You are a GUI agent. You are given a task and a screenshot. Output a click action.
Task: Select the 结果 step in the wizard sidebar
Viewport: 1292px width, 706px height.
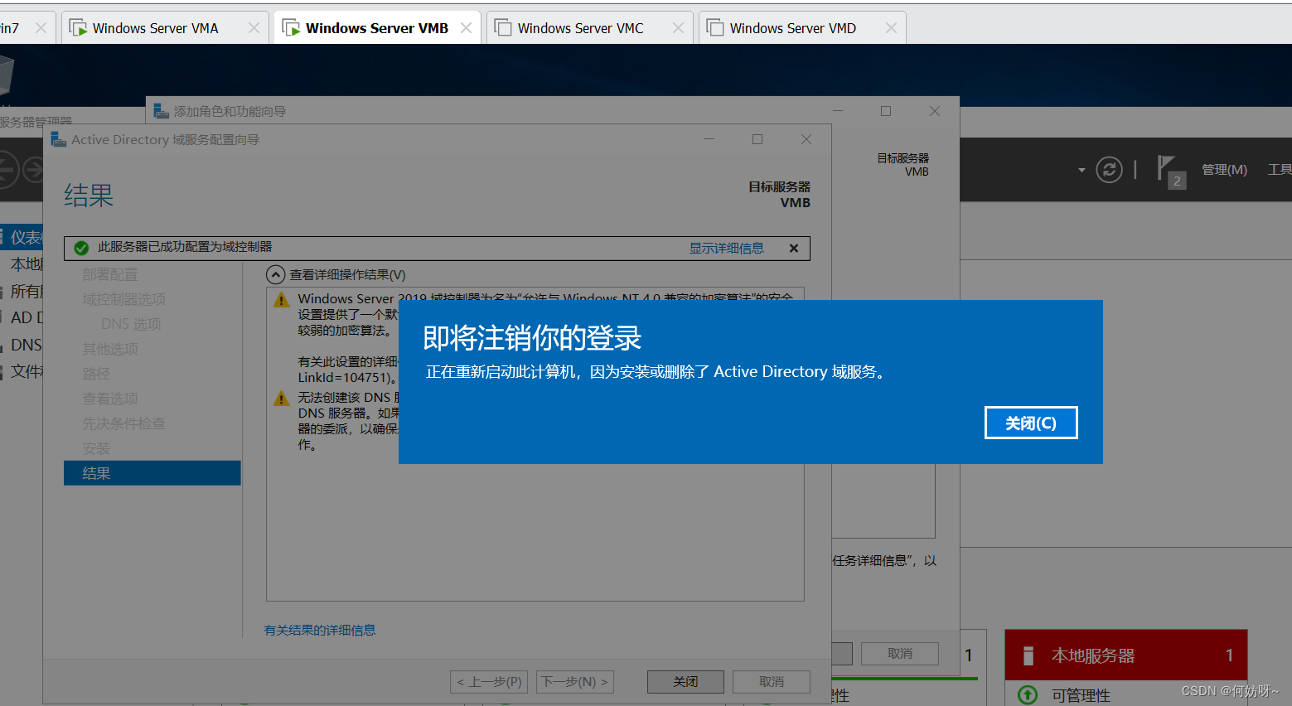pyautogui.click(x=152, y=473)
